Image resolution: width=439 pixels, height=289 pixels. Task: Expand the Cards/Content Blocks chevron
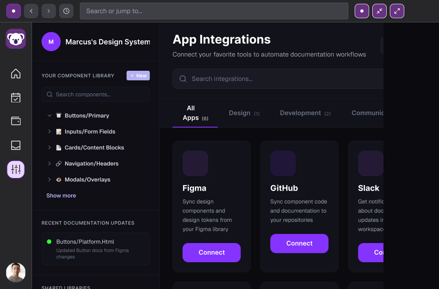[49, 147]
